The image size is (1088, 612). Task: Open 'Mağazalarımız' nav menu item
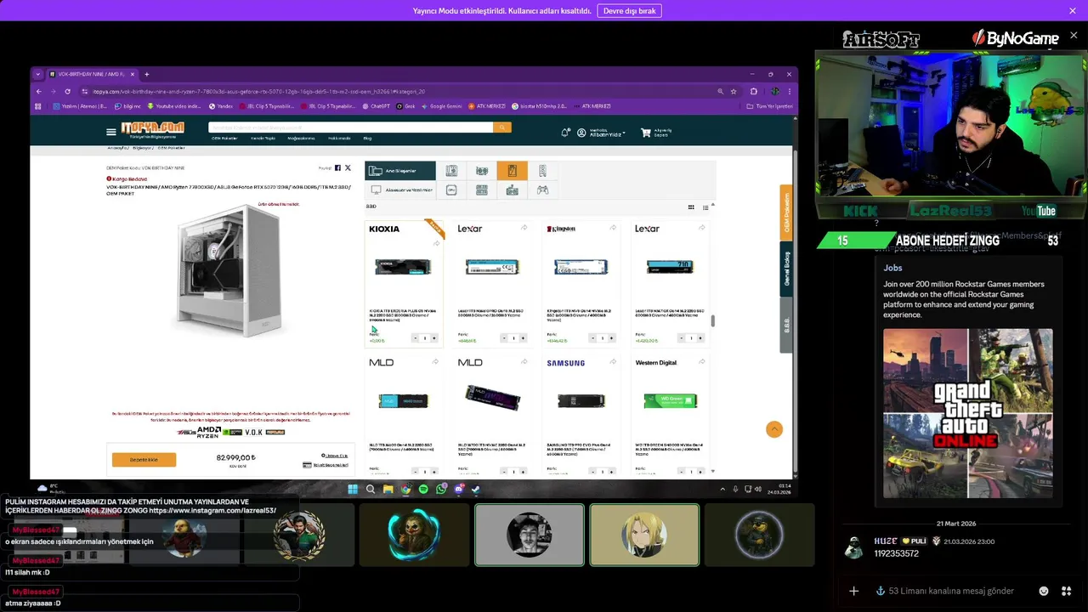[x=301, y=138]
